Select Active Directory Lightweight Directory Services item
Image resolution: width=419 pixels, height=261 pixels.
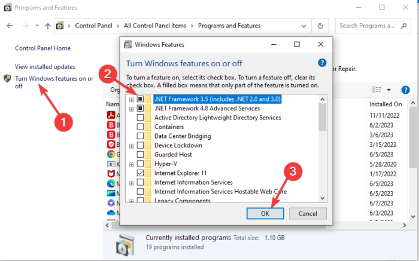point(217,118)
